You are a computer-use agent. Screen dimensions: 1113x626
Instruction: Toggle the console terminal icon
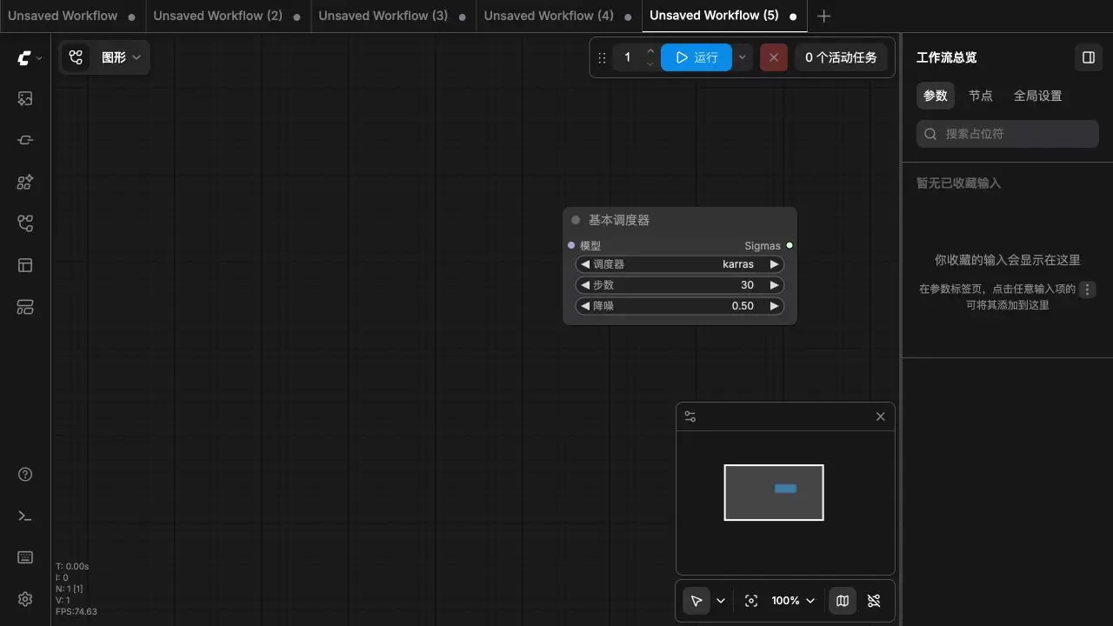[25, 516]
